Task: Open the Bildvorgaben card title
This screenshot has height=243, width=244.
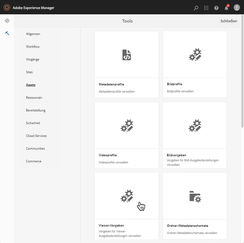Action: click(176, 155)
